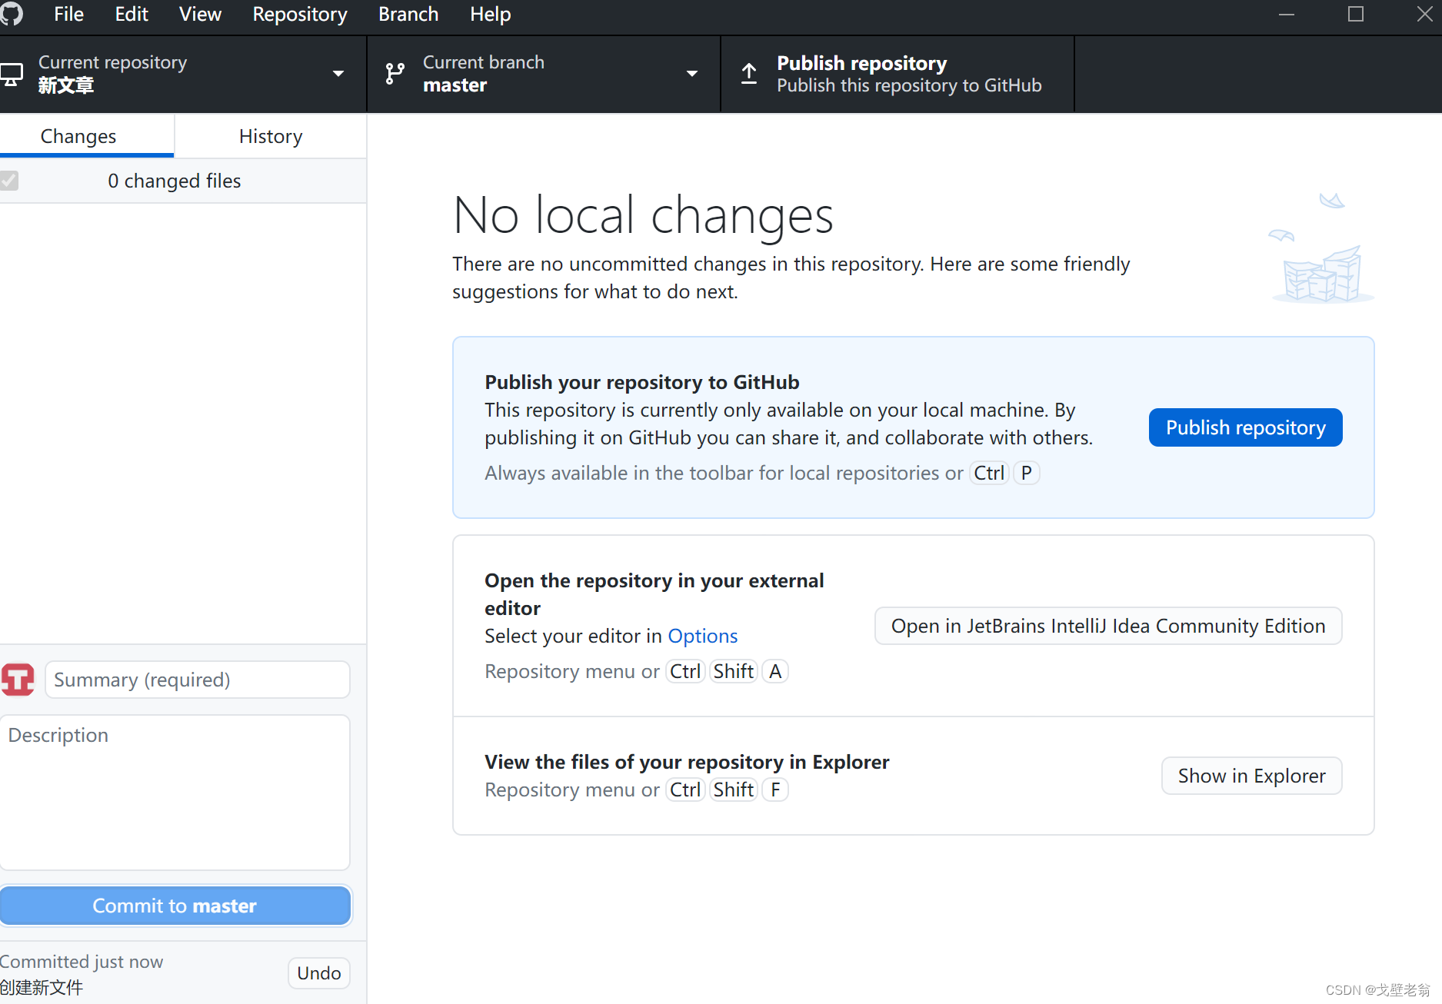Click the GitHub Desktop logo icon
Viewport: 1442px width, 1004px height.
coord(11,14)
